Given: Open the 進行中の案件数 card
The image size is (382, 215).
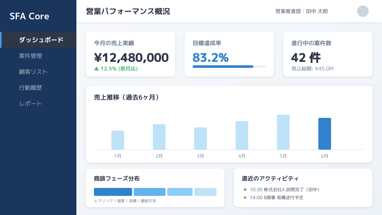Looking at the screenshot, I should tap(328, 54).
